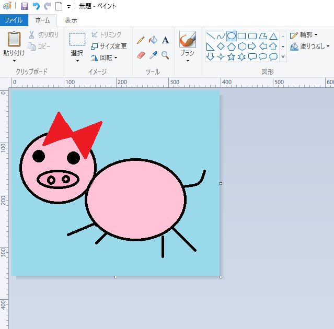Pick the triangle shape

(273, 36)
